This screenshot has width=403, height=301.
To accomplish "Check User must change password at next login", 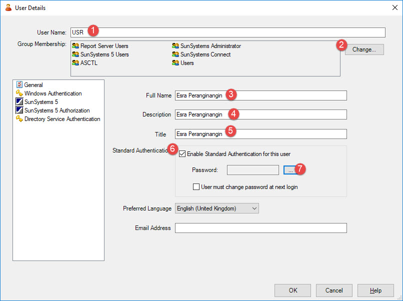I will click(x=196, y=186).
